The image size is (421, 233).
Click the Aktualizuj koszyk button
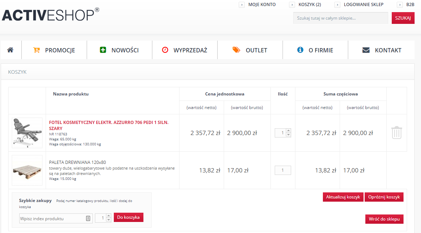tap(343, 197)
